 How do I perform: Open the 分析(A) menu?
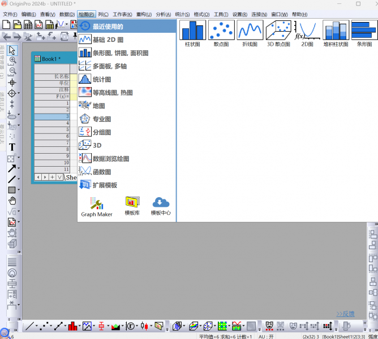click(163, 15)
